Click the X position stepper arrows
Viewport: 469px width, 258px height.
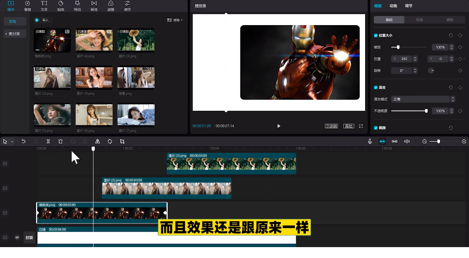pos(415,59)
